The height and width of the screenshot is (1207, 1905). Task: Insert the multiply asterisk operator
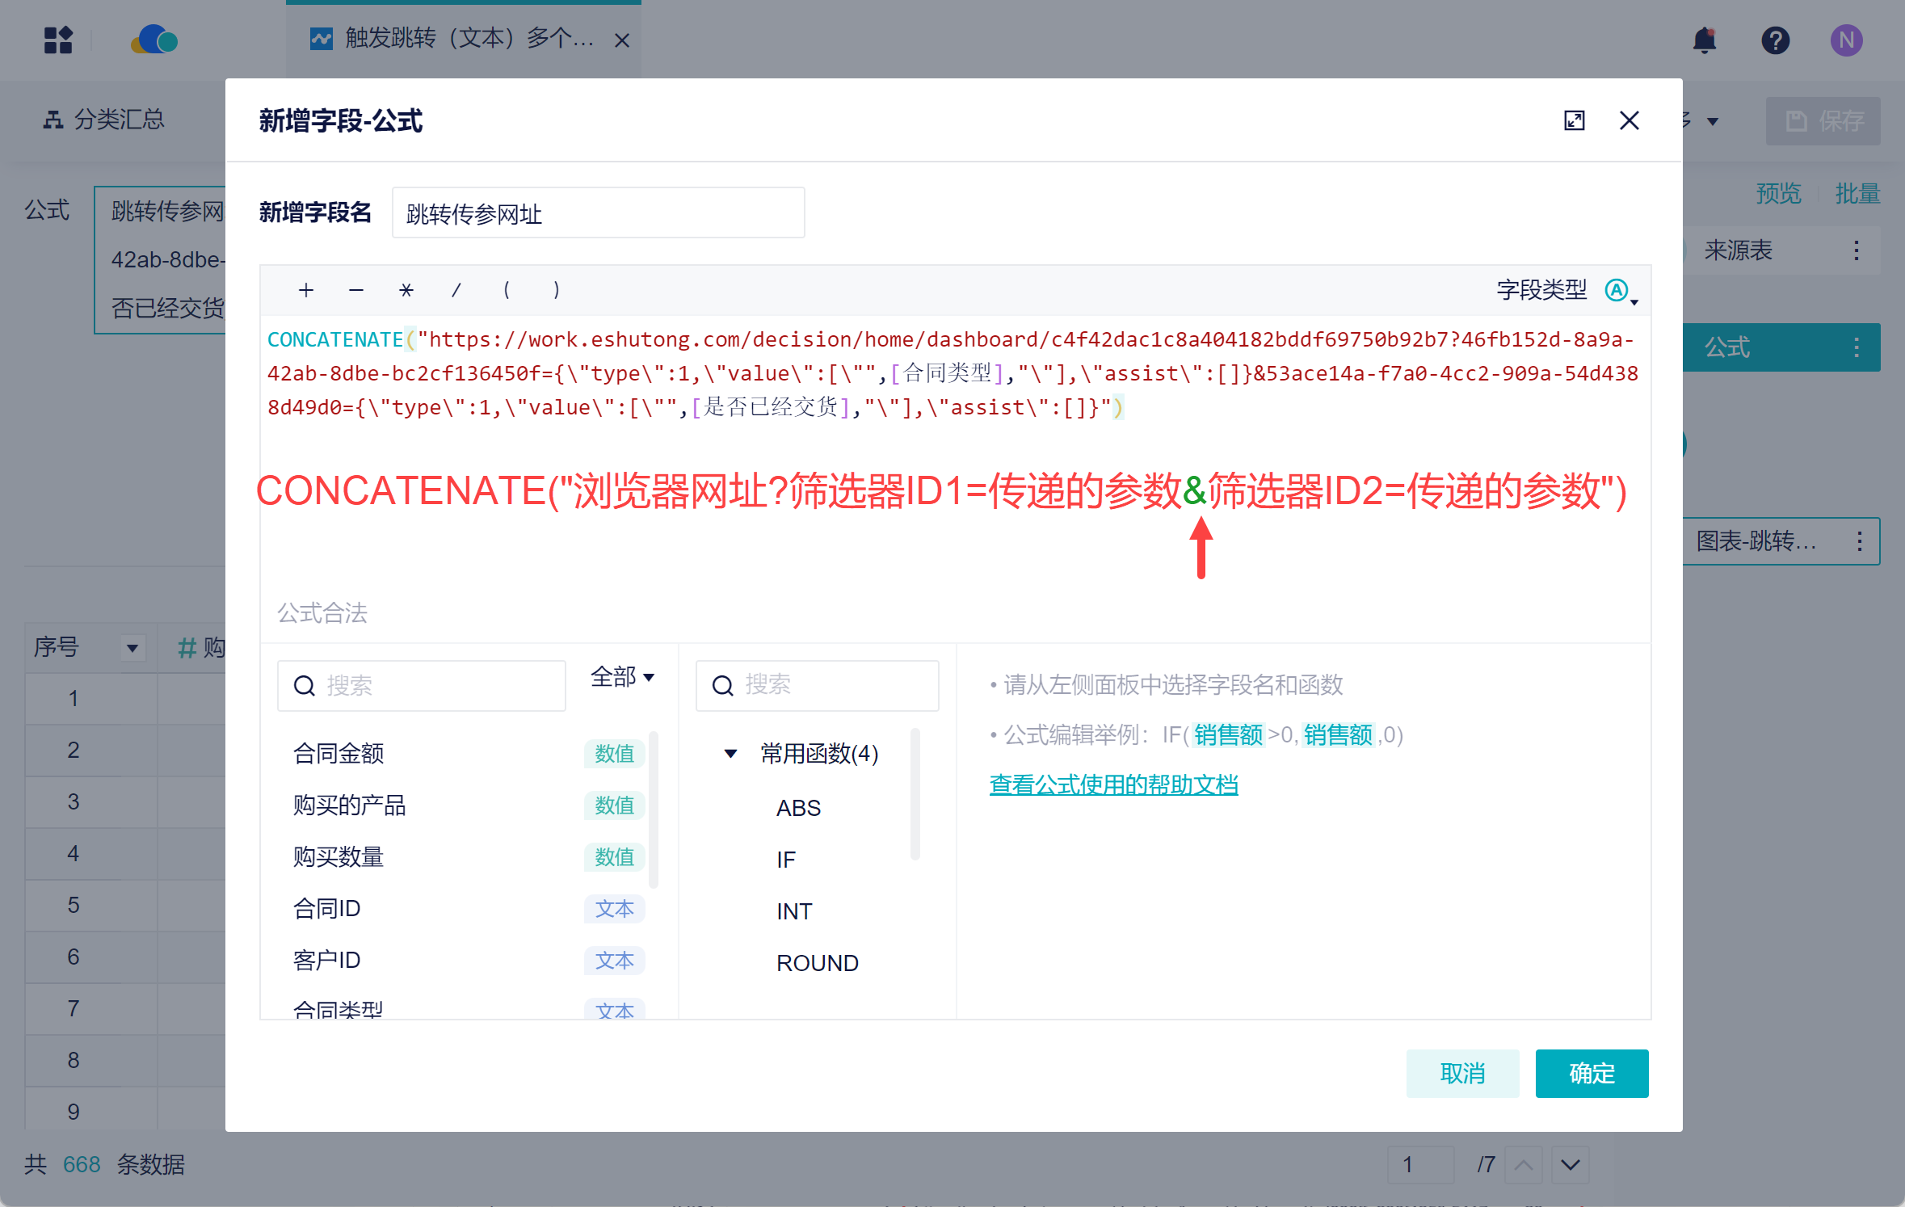[x=406, y=290]
